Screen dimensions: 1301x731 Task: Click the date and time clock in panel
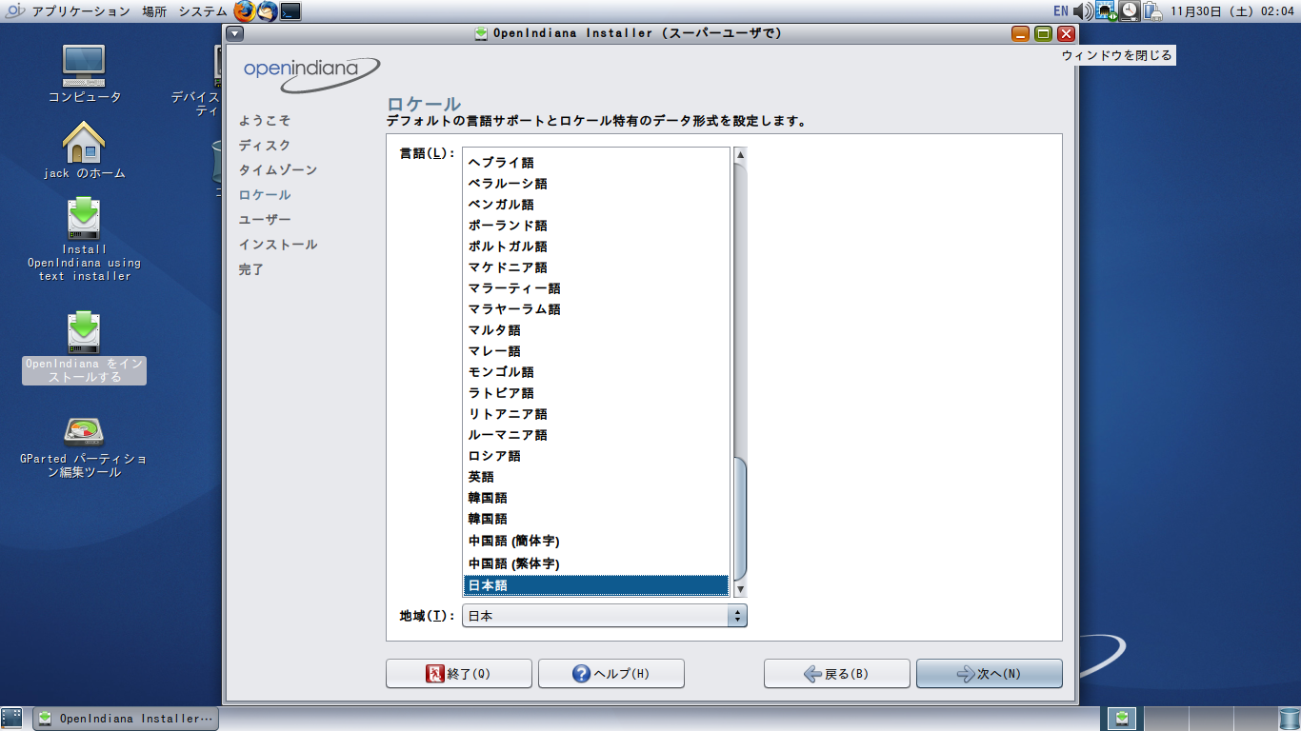(x=1231, y=11)
